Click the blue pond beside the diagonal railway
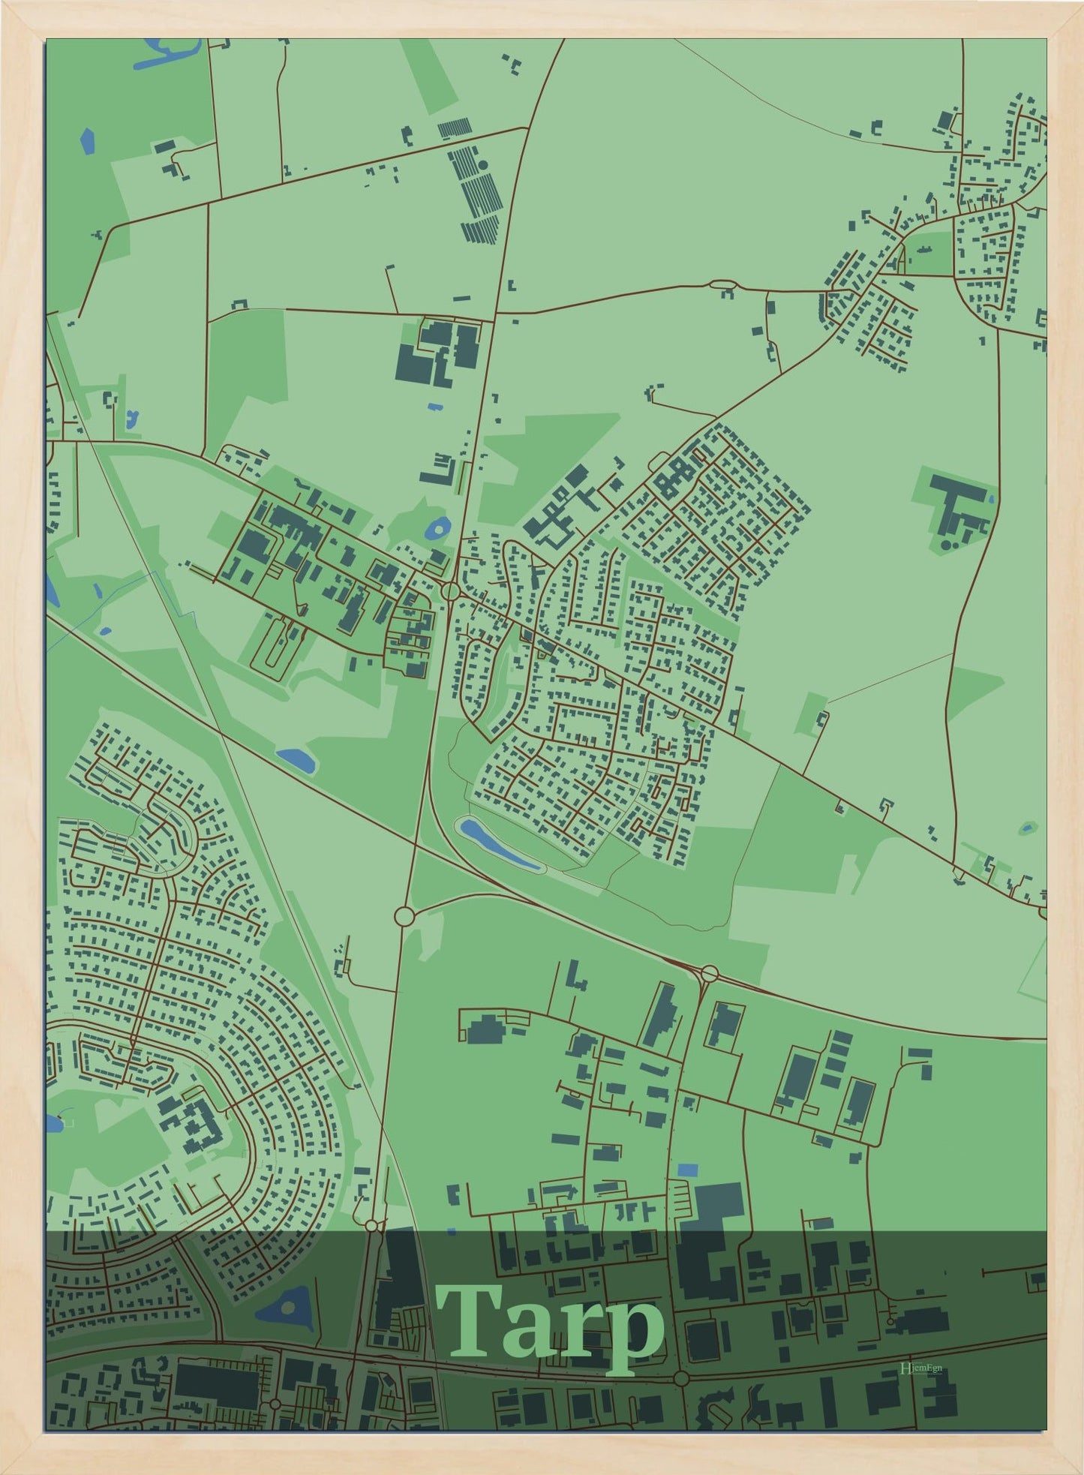The height and width of the screenshot is (1475, 1084). point(296,760)
